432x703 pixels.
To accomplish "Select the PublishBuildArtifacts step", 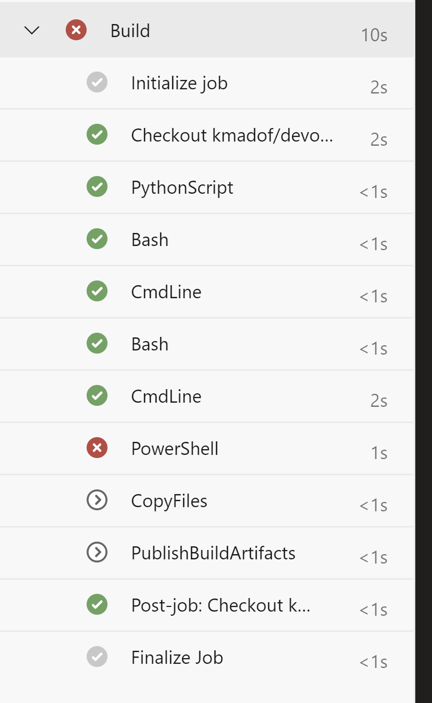I will point(213,553).
